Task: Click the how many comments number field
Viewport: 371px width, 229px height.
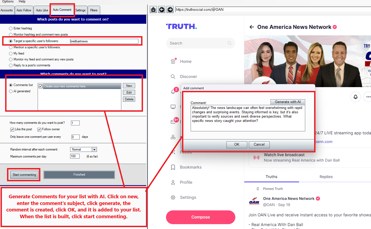Action: [75, 123]
